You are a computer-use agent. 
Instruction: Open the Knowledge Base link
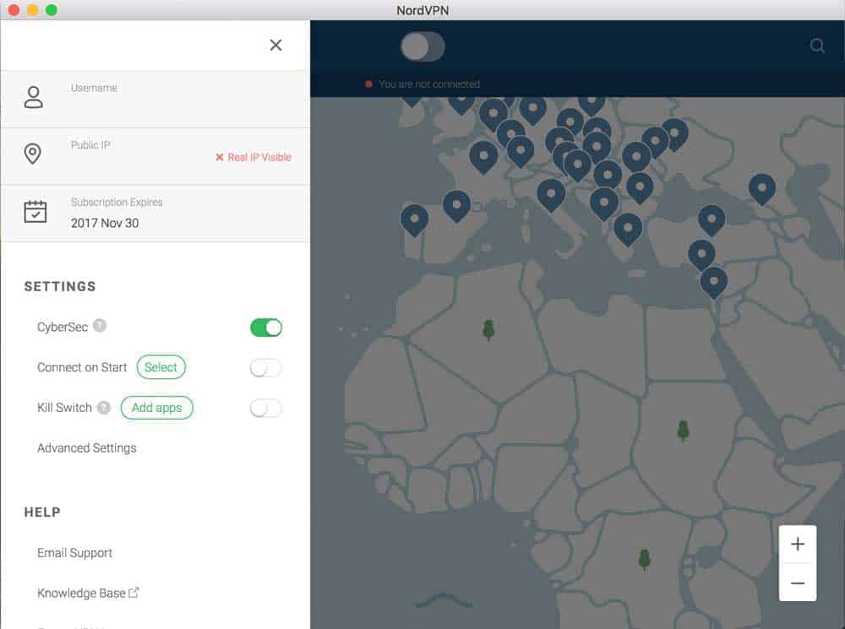(x=81, y=593)
